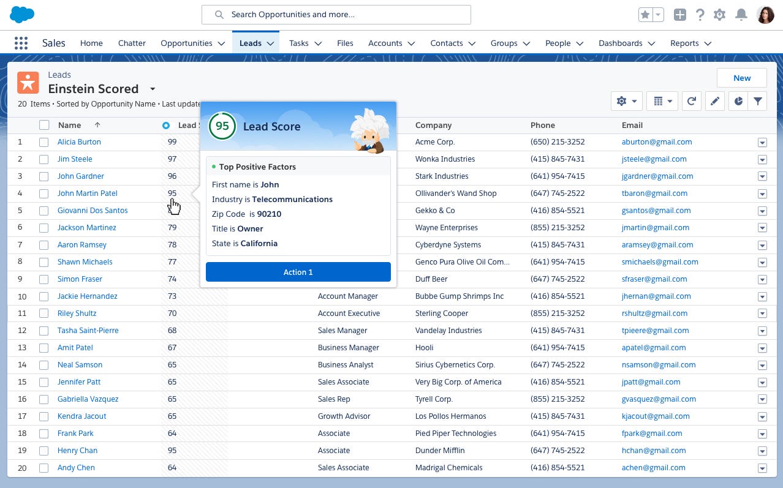This screenshot has height=488, width=783.
Task: Open the App Launcher grid icon
Action: pos(21,43)
